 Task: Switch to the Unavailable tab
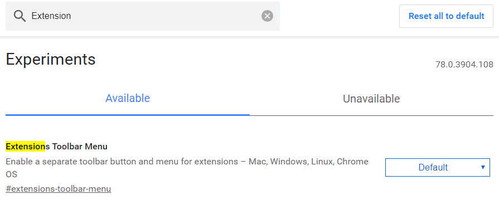(371, 99)
